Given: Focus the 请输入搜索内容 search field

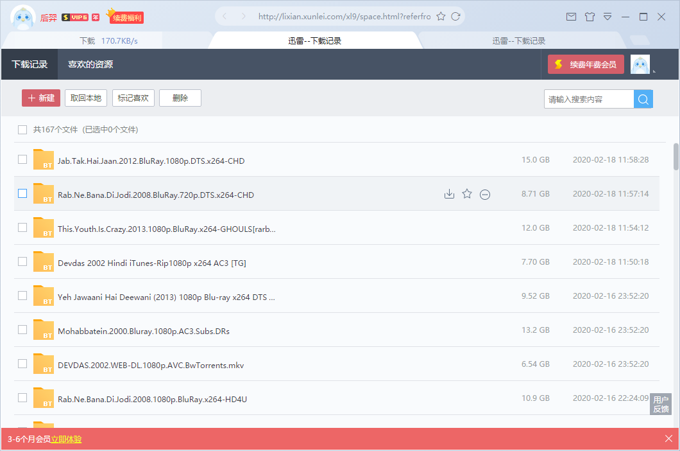Looking at the screenshot, I should 588,99.
